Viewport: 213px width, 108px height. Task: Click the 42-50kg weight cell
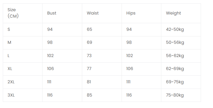click(175, 30)
